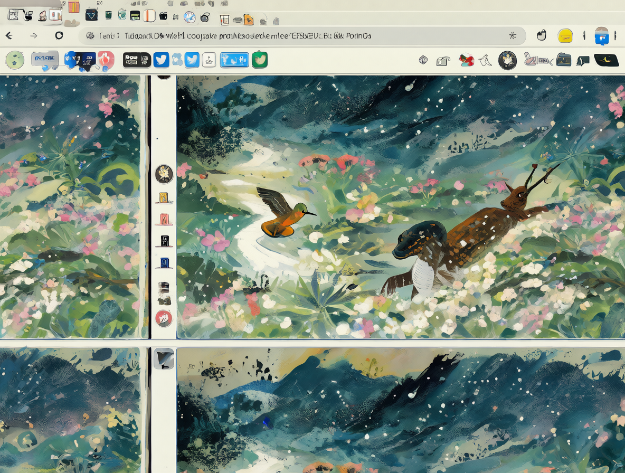Open the bottom-right night mountain painting
The width and height of the screenshot is (625, 473).
401,410
